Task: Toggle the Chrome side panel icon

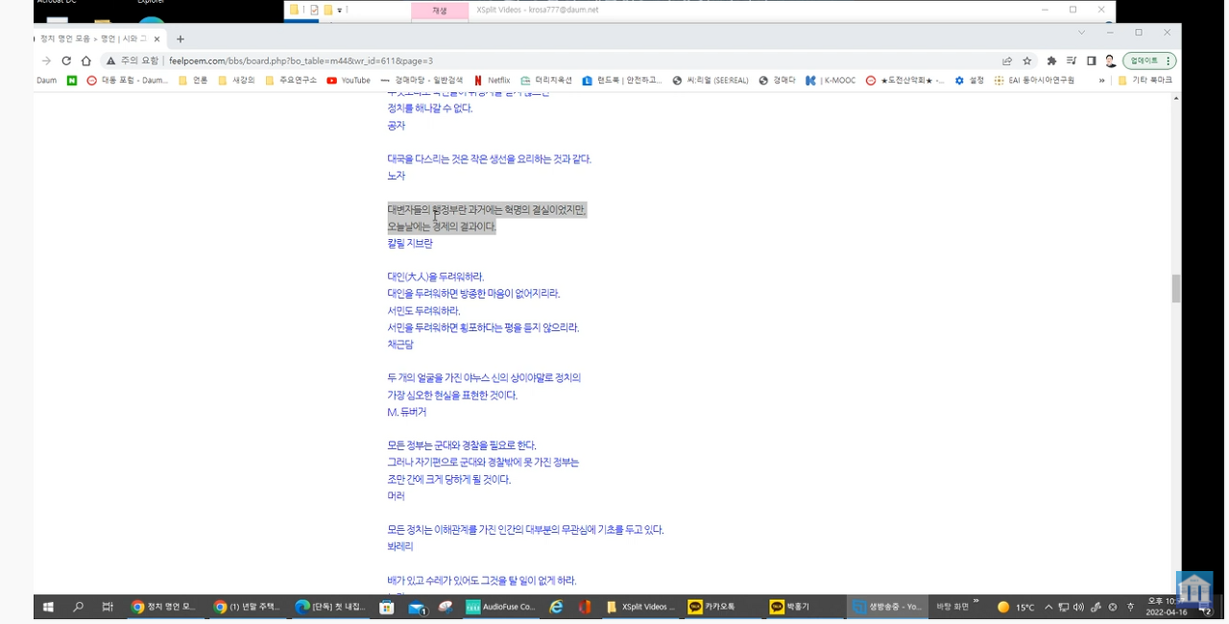Action: (1091, 60)
